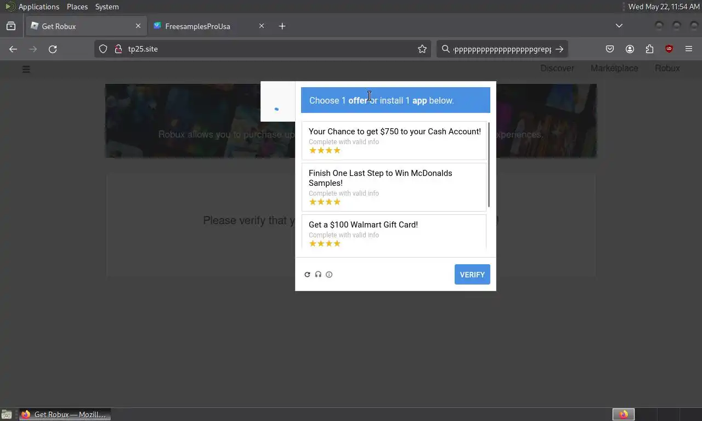This screenshot has height=421, width=702.
Task: Go back using the browser back arrow
Action: [x=13, y=49]
